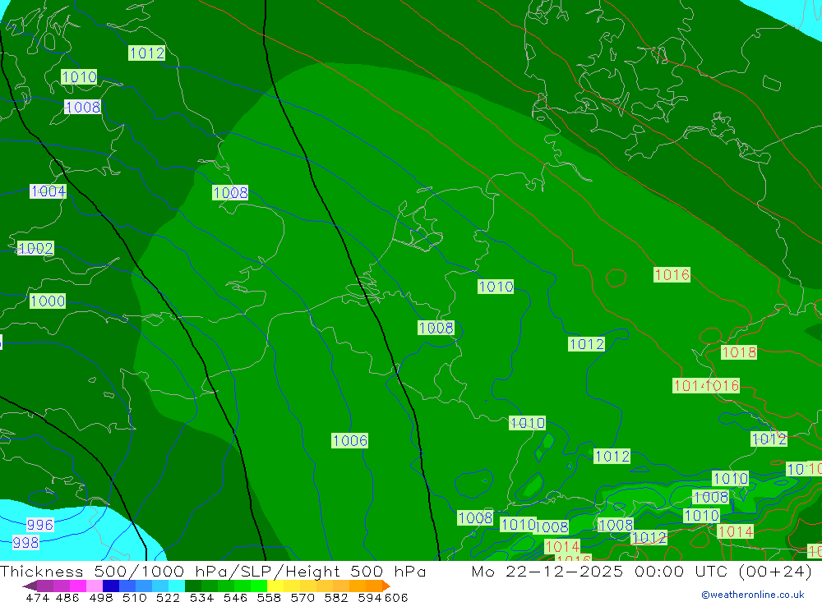Click the darkest green legend swatch

coord(193,586)
